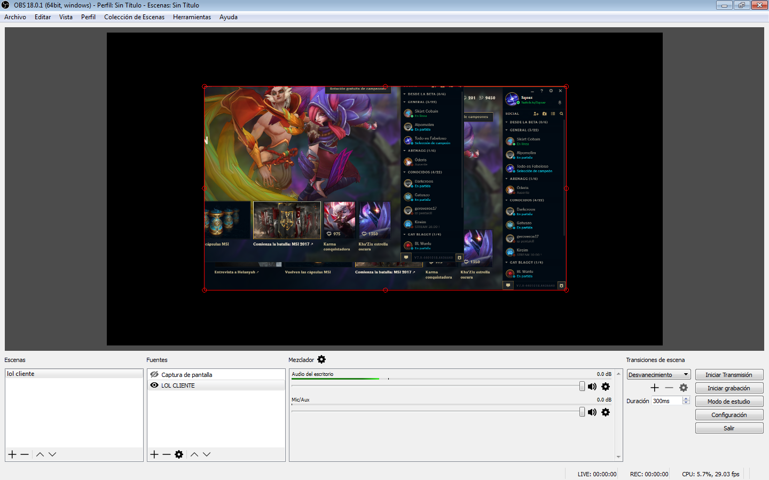
Task: Open the Editar menu
Action: (x=43, y=17)
